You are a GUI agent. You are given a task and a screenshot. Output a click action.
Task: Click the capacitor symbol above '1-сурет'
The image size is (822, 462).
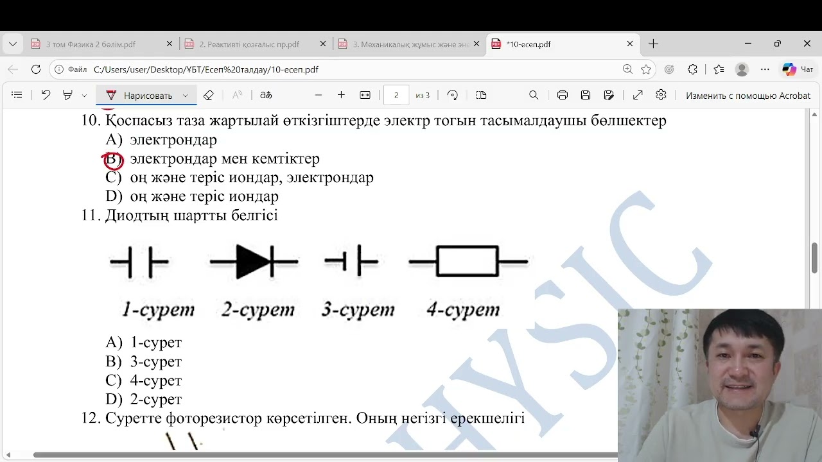[x=139, y=262]
